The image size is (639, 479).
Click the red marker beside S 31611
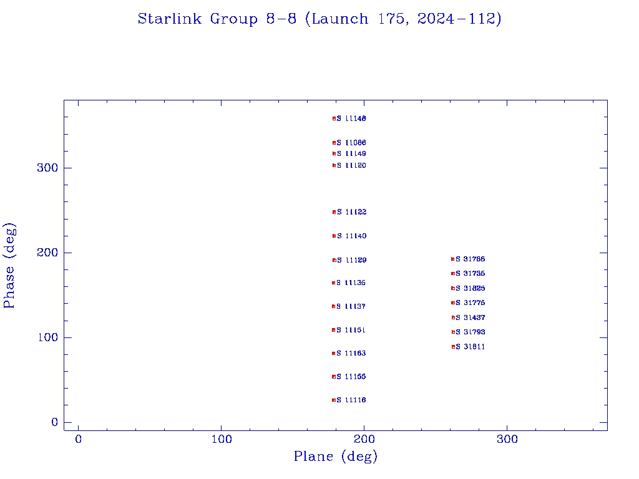453,347
